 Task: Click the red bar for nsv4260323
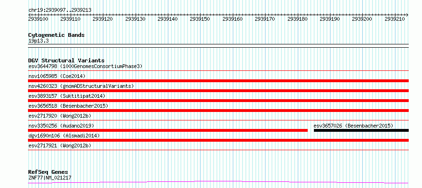[x=218, y=91]
